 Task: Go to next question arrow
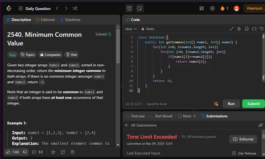66,9
